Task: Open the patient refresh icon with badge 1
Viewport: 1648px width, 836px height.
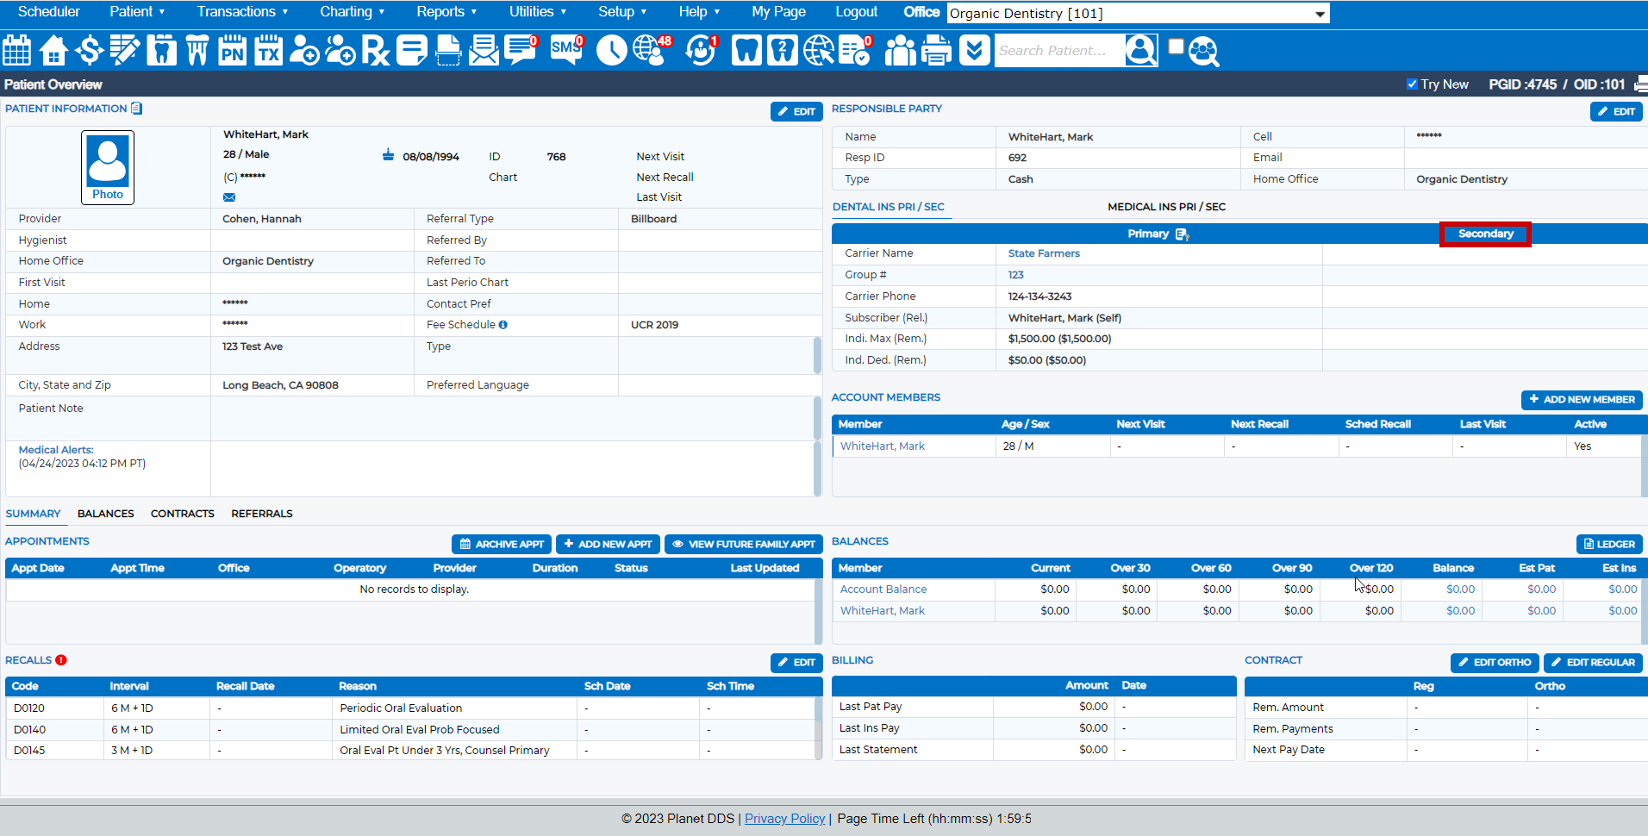Action: pos(702,51)
